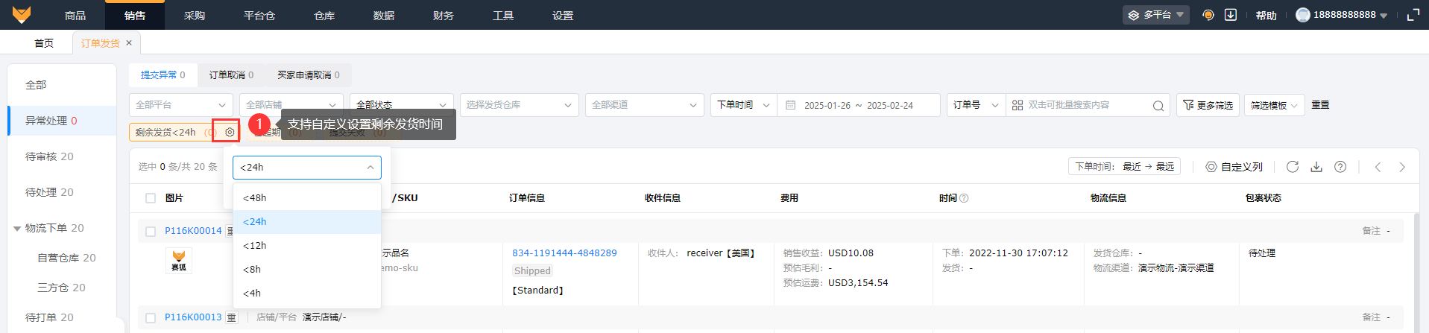
Task: Choose <4h from the dropdown list
Action: 307,294
